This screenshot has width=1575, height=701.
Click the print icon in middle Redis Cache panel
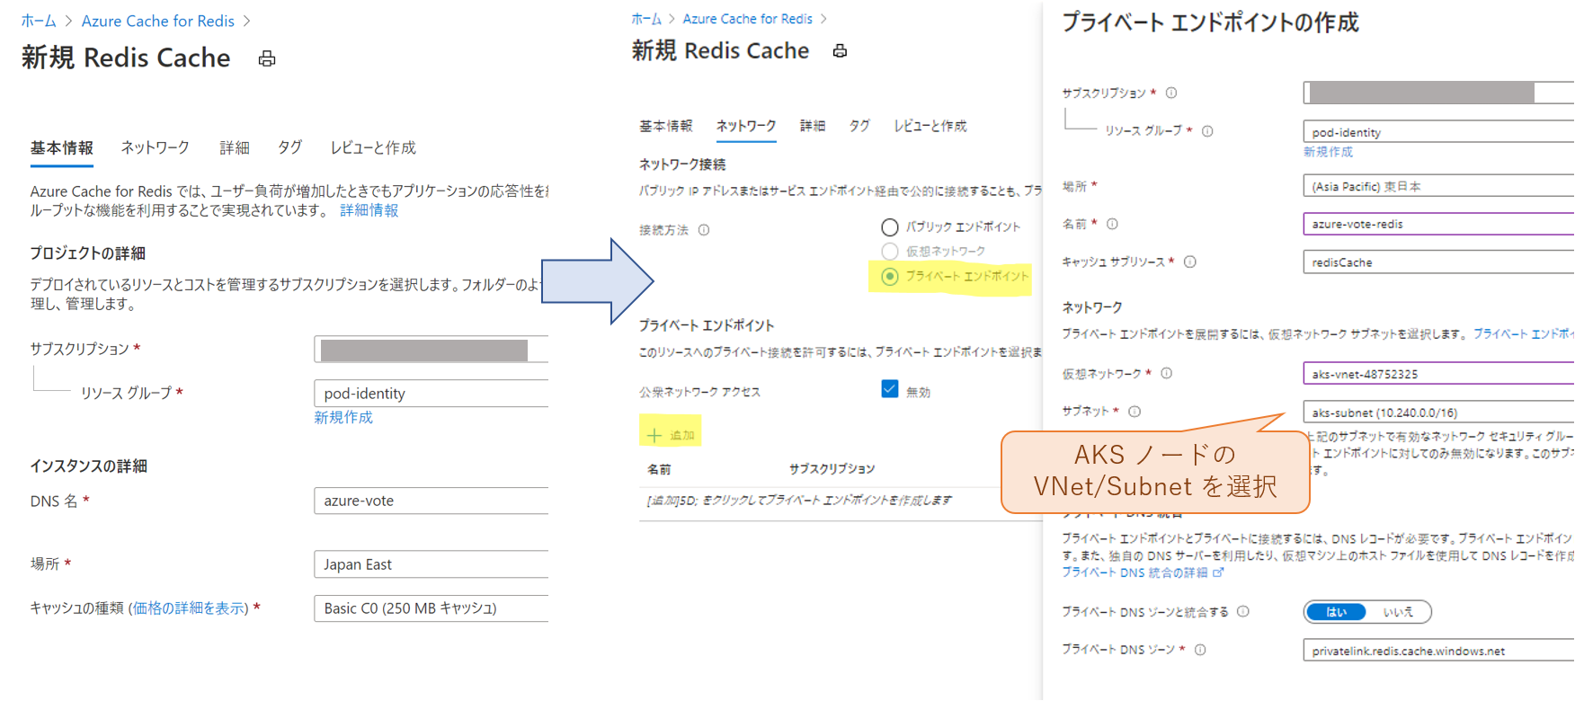pyautogui.click(x=840, y=51)
